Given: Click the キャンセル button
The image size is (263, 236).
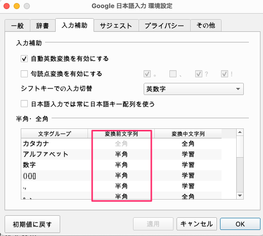Looking at the screenshot, I should tap(197, 224).
